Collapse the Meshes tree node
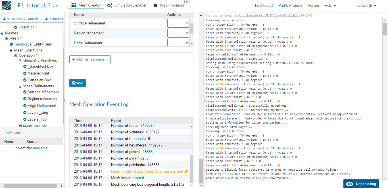 (2, 33)
